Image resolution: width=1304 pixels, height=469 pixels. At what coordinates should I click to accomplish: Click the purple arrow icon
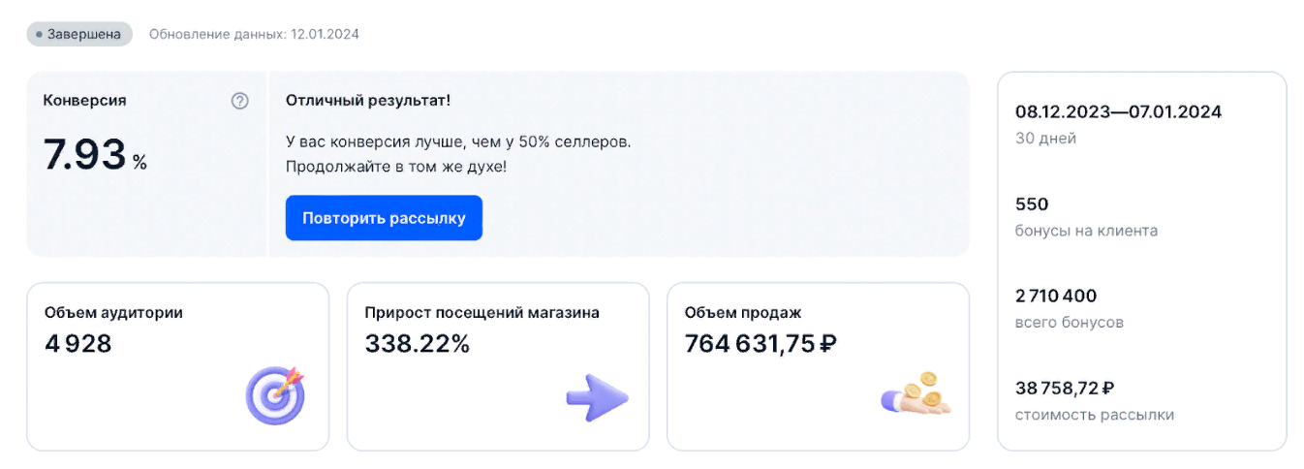[597, 397]
